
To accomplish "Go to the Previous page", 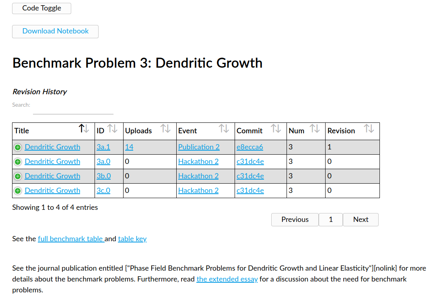I will pos(295,219).
